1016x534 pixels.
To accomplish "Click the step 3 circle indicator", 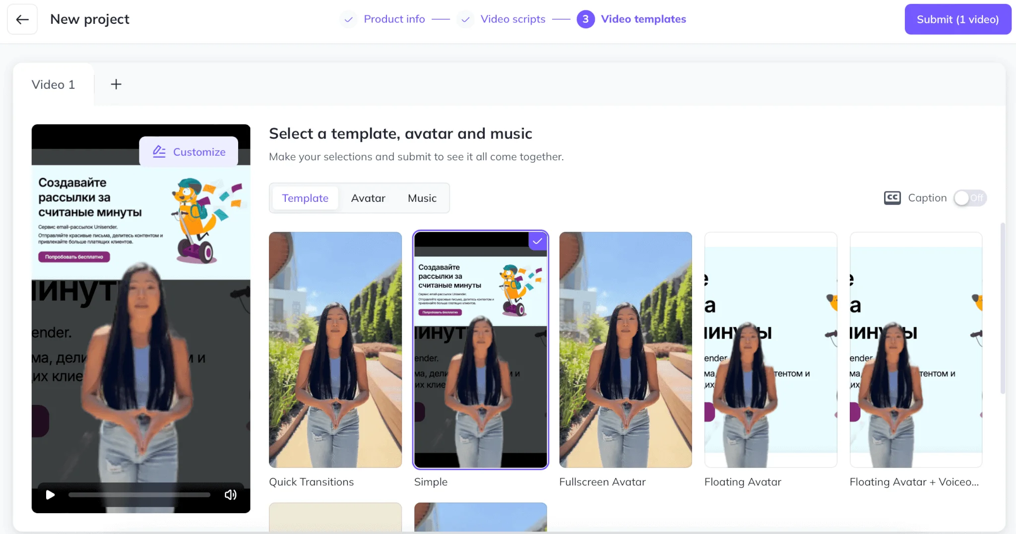I will pyautogui.click(x=585, y=19).
